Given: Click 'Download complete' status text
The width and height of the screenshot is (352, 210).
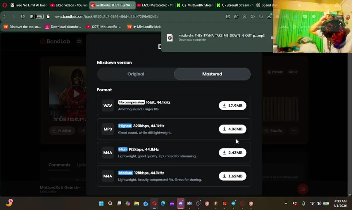Looking at the screenshot, I should [x=192, y=40].
